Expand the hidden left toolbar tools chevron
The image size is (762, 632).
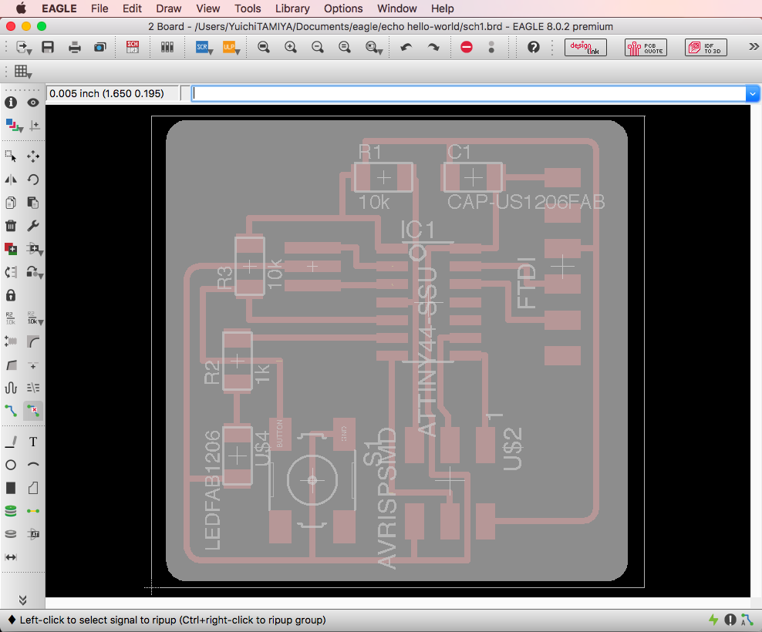23,600
